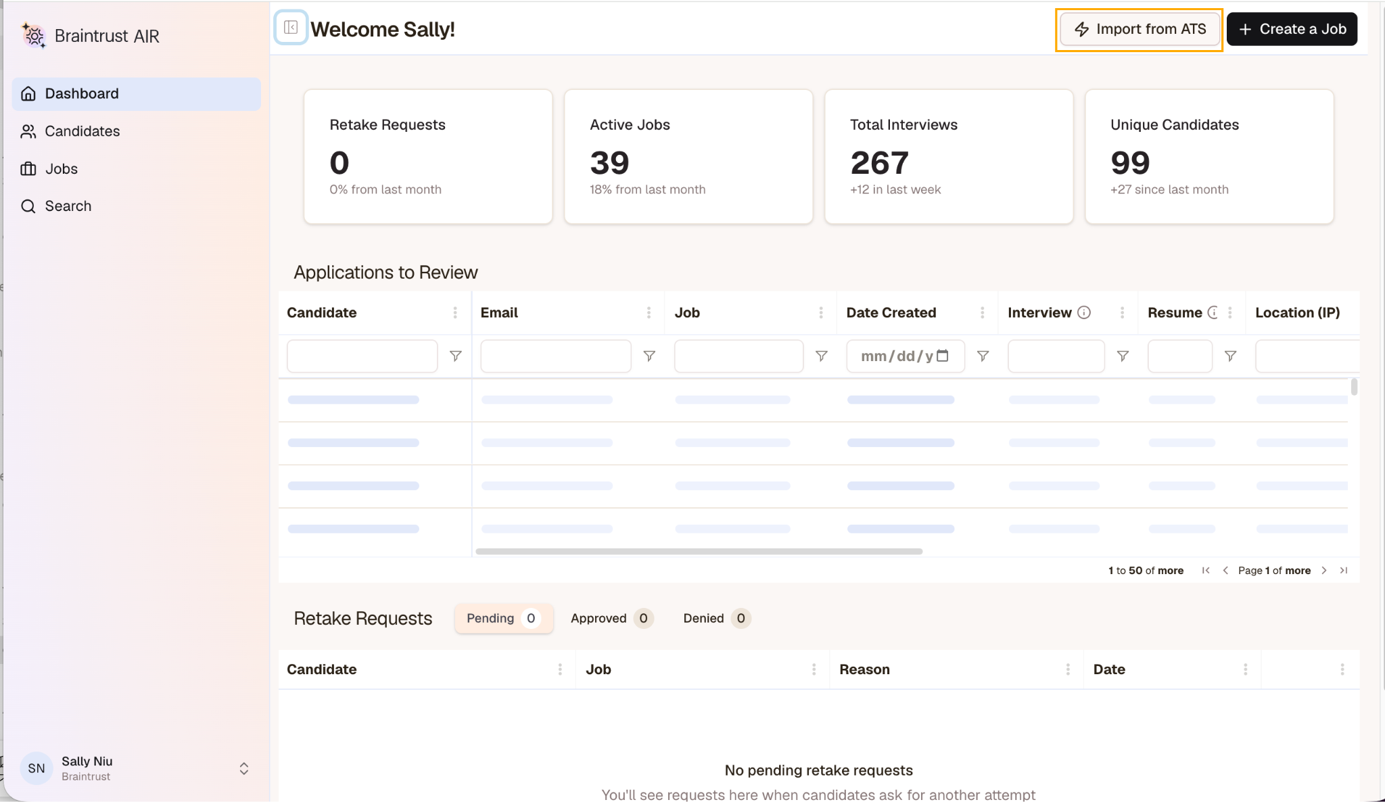This screenshot has width=1385, height=802.
Task: Click the Active Jobs stat card
Action: pos(688,156)
